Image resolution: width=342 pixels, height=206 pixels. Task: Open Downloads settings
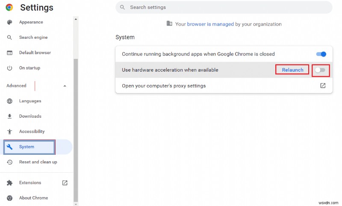coord(30,116)
